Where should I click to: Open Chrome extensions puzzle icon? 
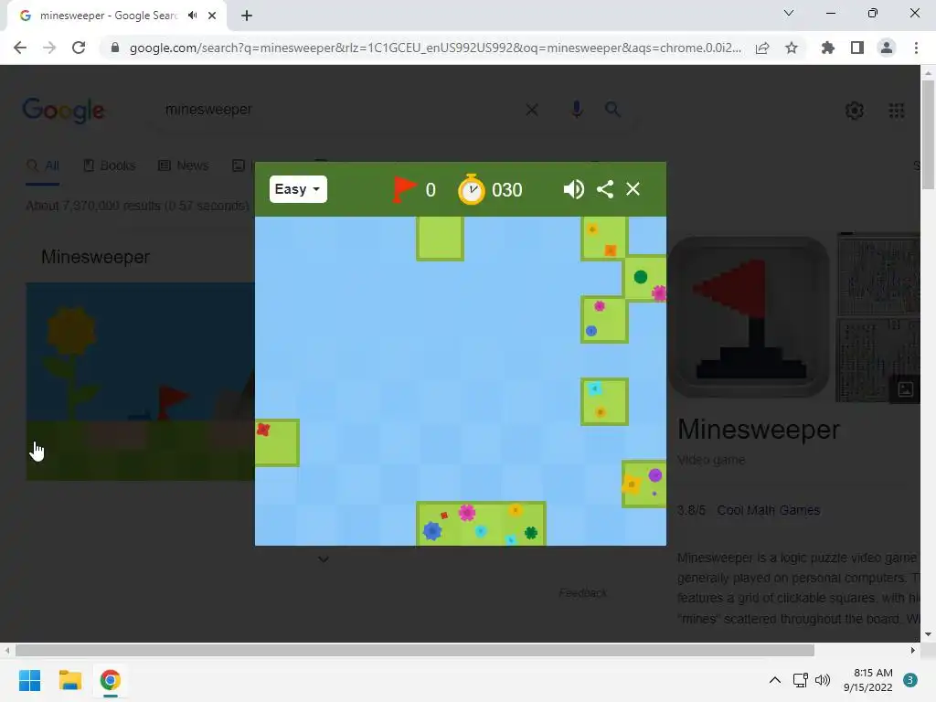coord(828,48)
